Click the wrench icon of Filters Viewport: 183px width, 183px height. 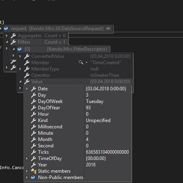point(13,42)
